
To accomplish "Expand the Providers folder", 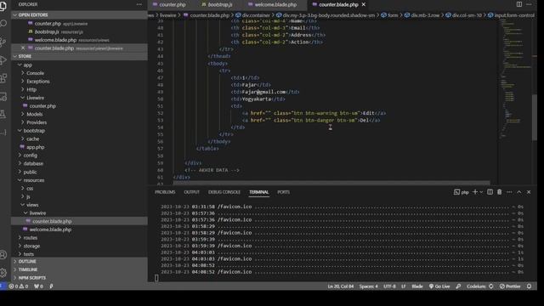I will (x=37, y=122).
